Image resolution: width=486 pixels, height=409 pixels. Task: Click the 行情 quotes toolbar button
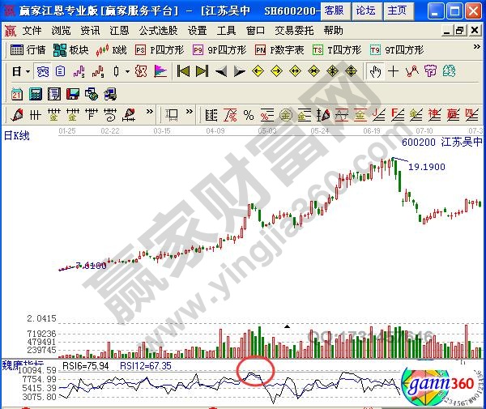(x=28, y=49)
